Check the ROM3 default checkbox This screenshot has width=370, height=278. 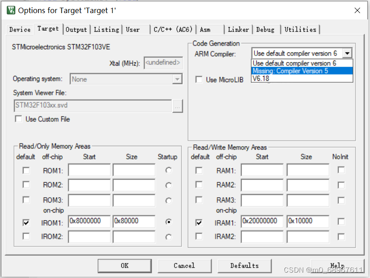tap(26, 200)
